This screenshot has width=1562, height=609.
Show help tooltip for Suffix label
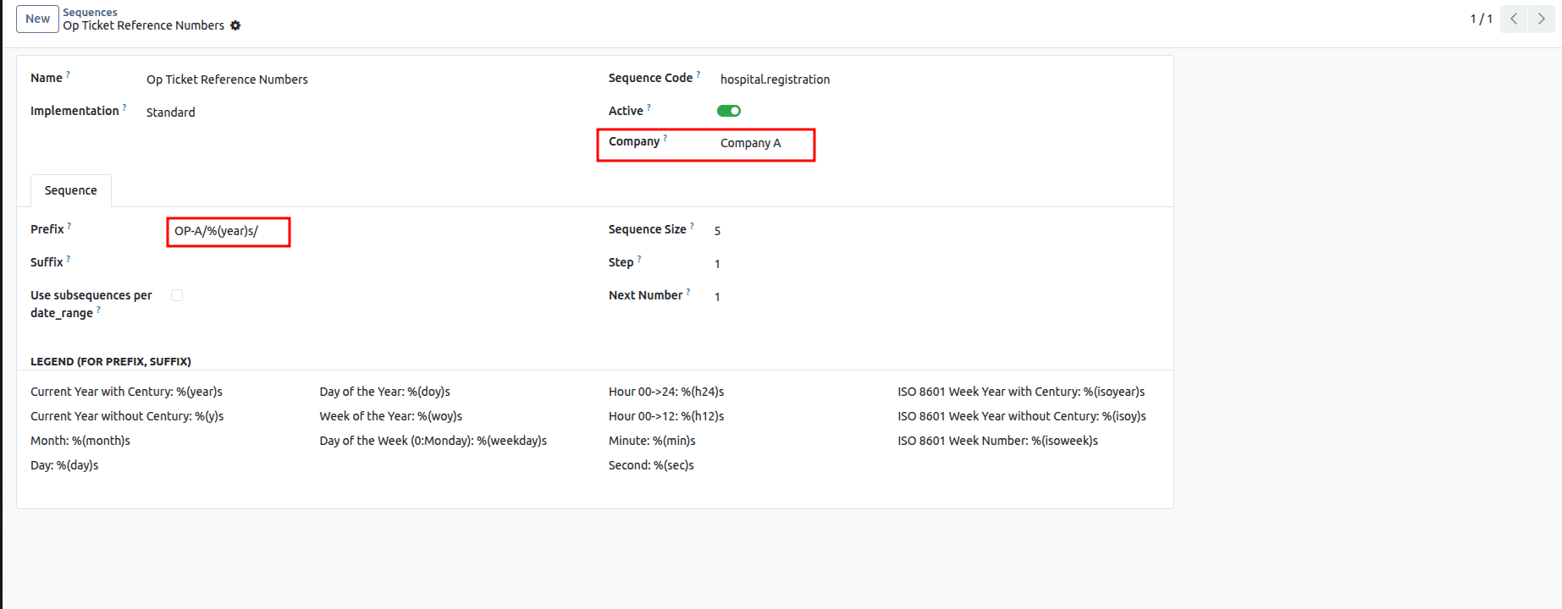point(69,259)
